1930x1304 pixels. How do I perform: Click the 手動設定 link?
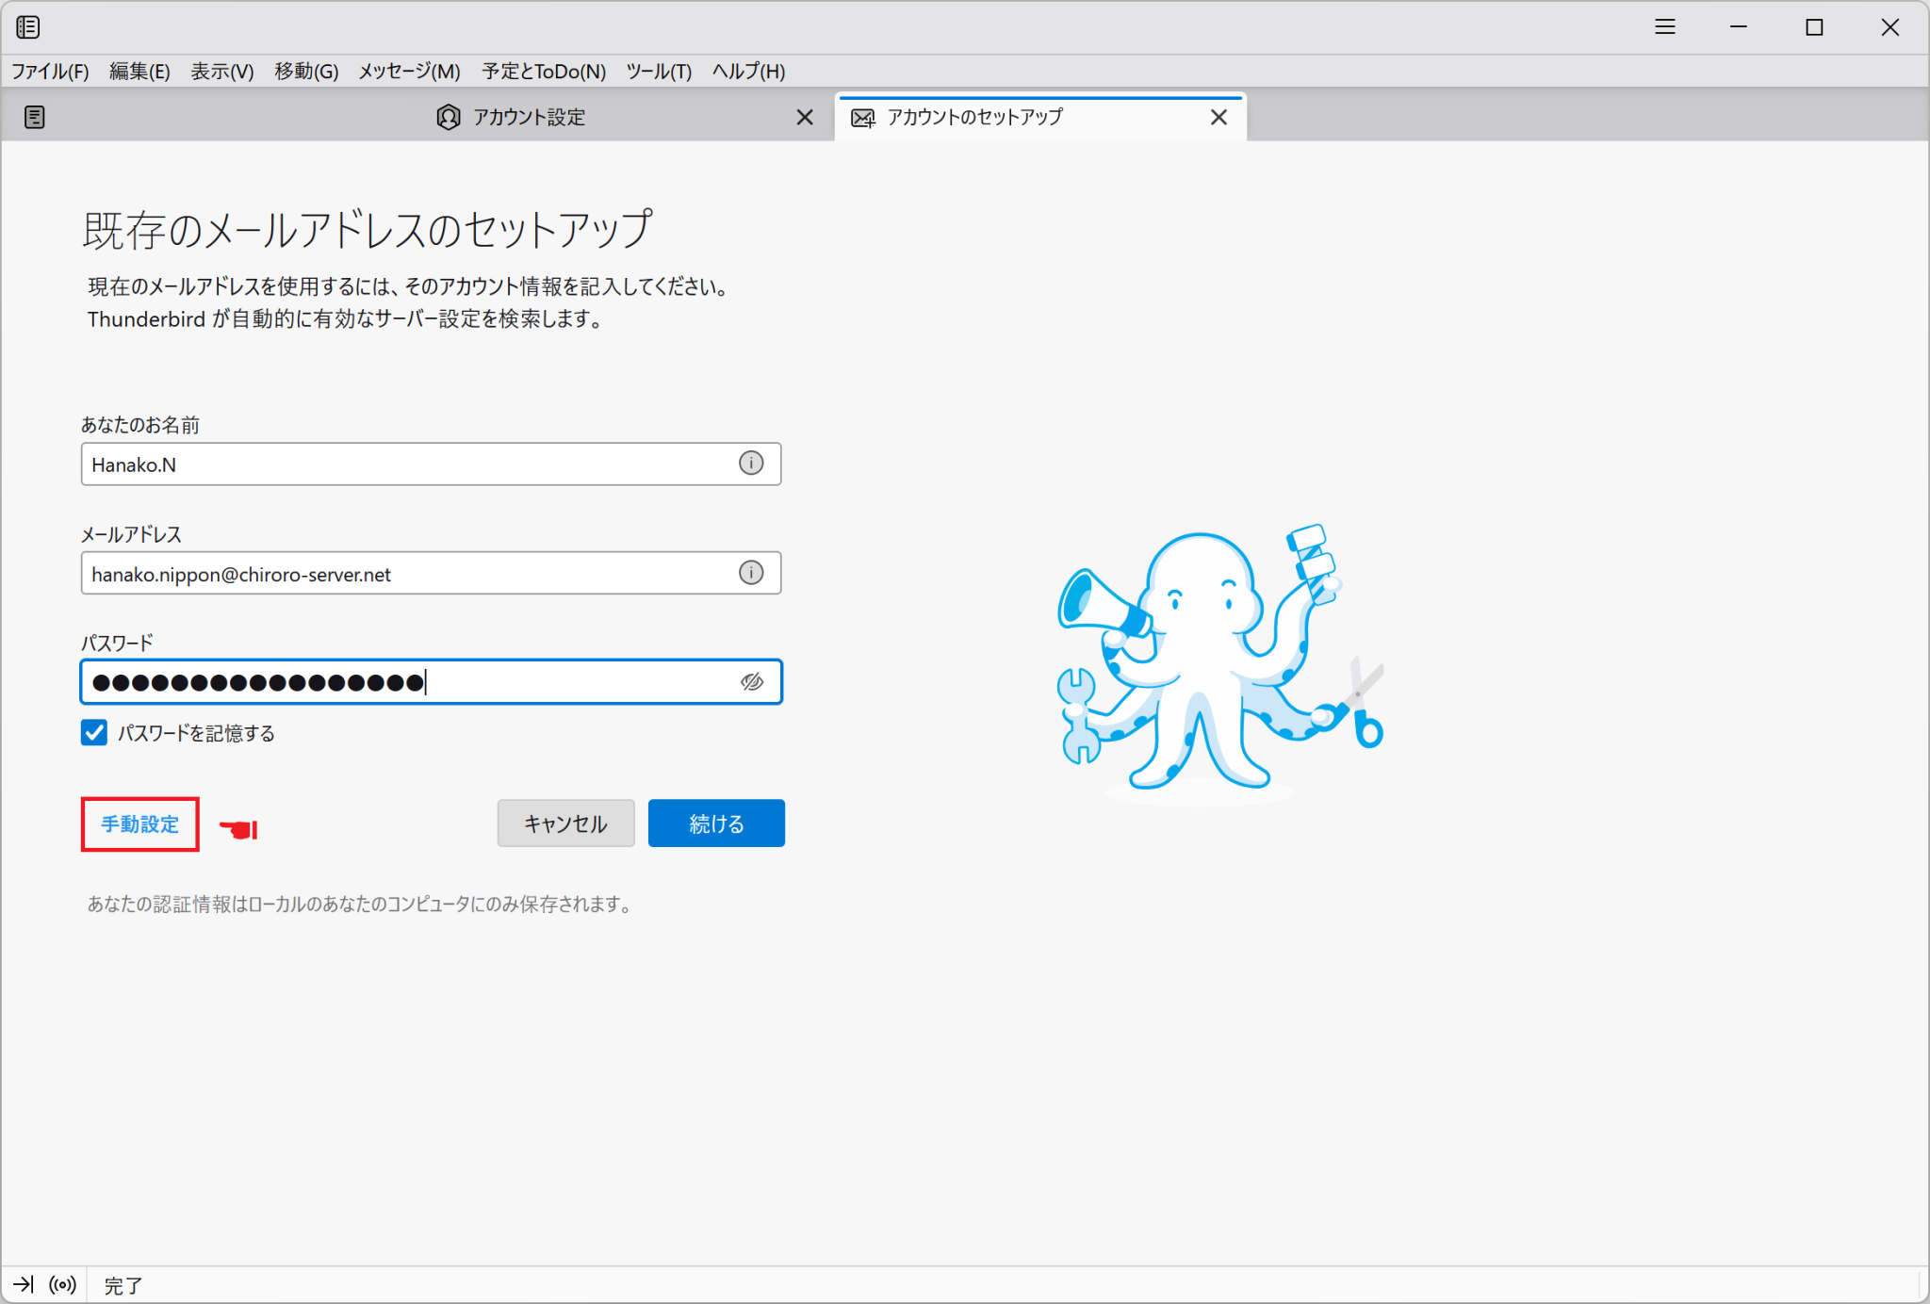click(139, 823)
